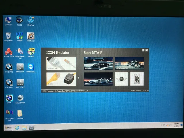
Task: Open the Computer desktop icon
Action: [8, 21]
